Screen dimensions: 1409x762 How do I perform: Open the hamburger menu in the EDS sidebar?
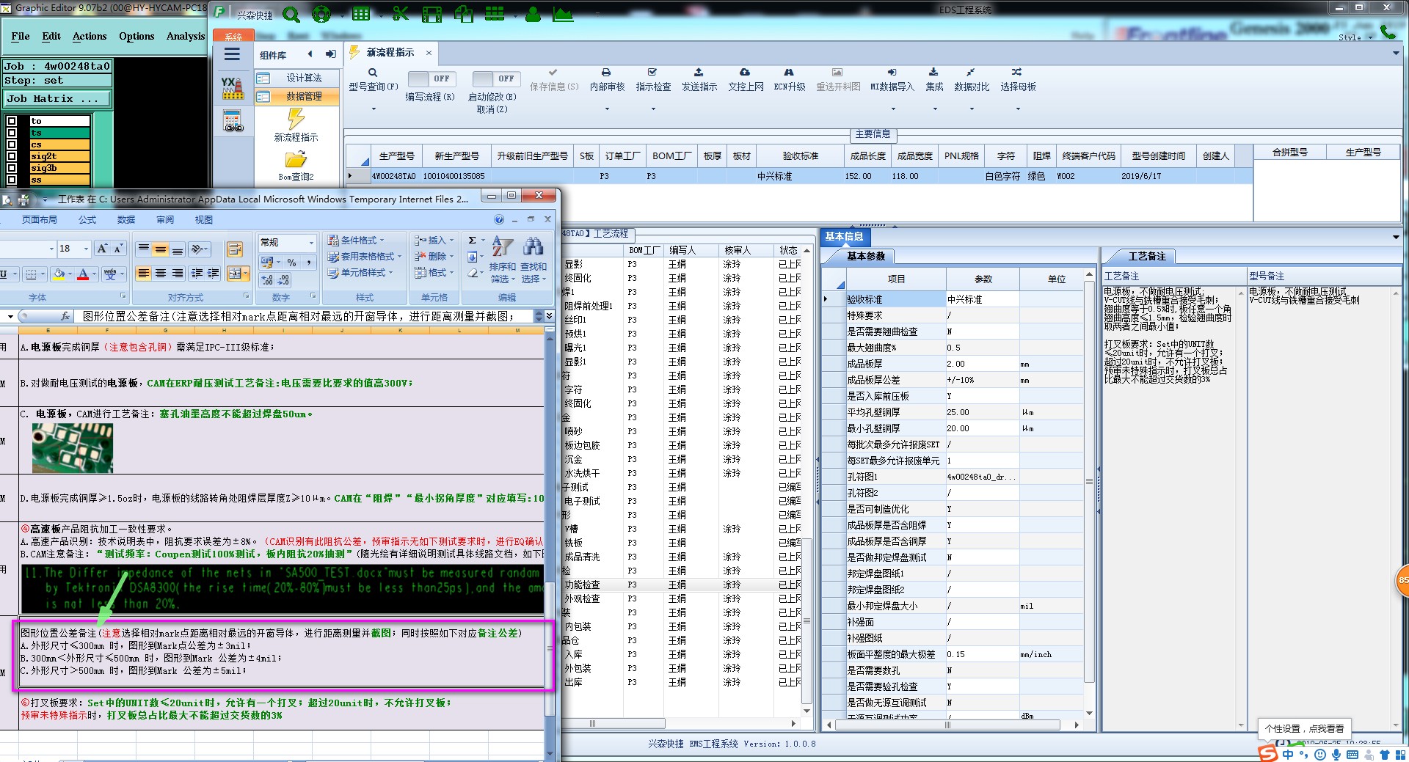(x=232, y=54)
